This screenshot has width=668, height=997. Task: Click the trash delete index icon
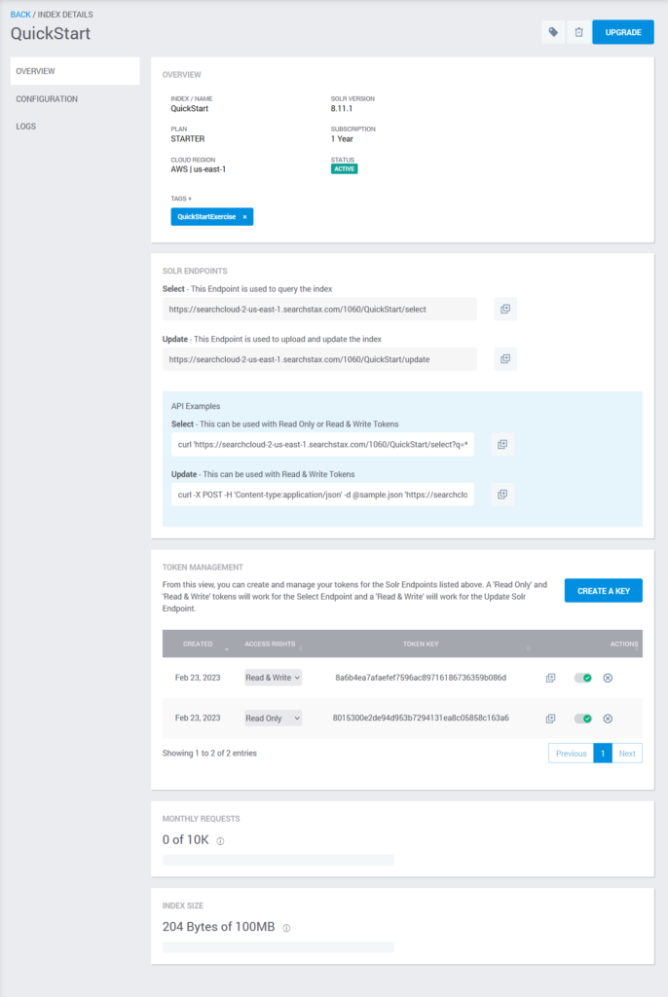[x=579, y=32]
